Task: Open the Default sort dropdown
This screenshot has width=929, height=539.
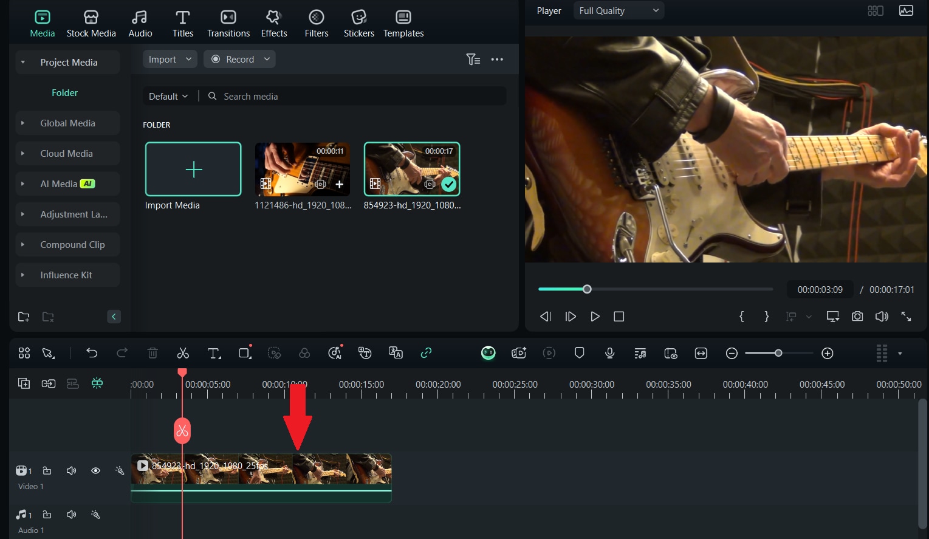Action: click(168, 96)
